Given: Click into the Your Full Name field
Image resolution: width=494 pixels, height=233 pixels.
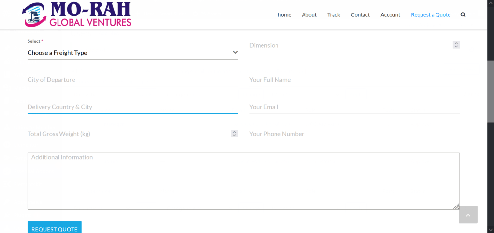Looking at the screenshot, I should click(354, 80).
